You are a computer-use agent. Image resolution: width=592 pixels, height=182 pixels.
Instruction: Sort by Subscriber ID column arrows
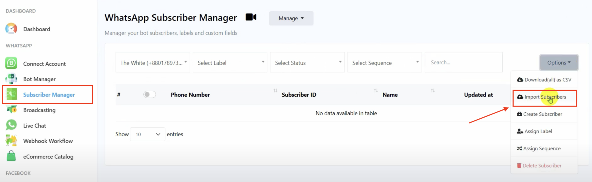376,91
